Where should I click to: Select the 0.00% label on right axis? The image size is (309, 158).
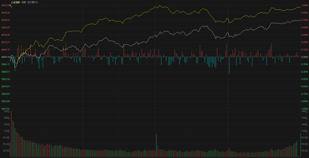click(x=304, y=57)
